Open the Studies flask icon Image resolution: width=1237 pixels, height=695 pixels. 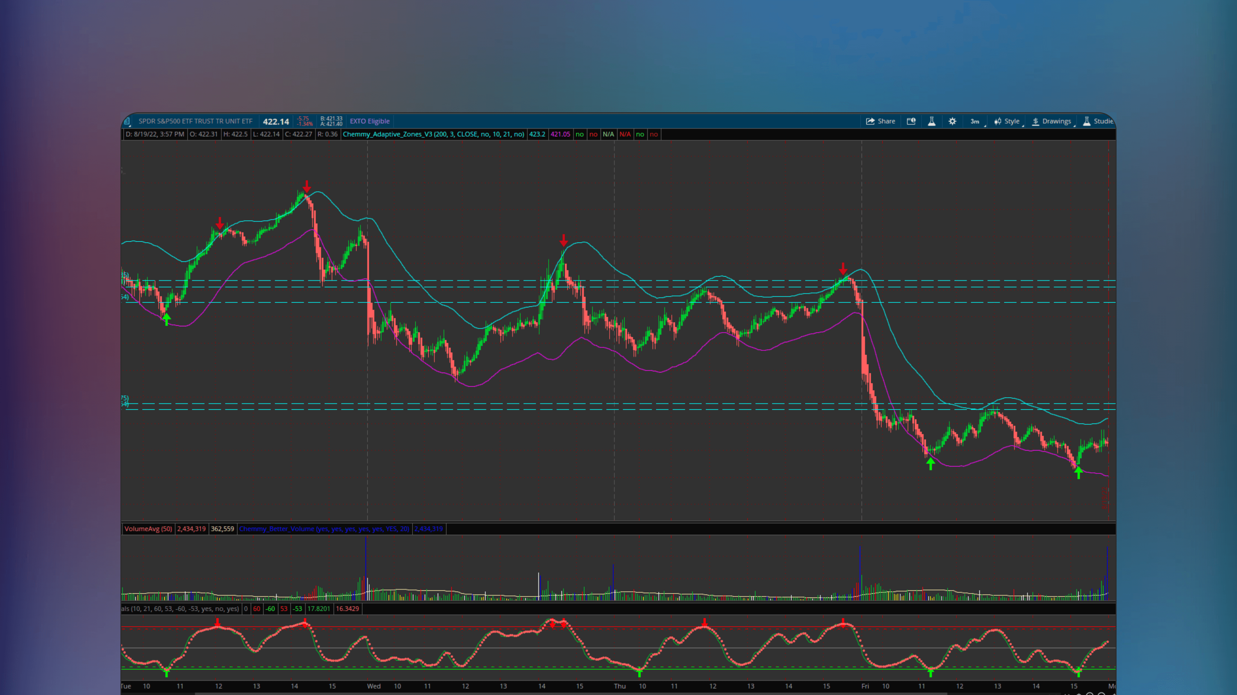click(x=1087, y=121)
